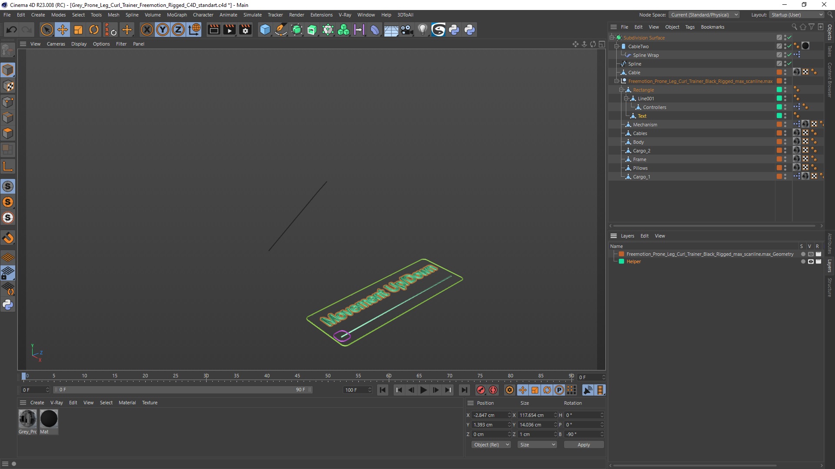Click the Enable Axis L-shaped icon

tap(8, 166)
